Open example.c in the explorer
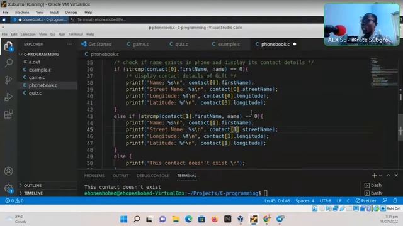403x226 pixels. 40,70
